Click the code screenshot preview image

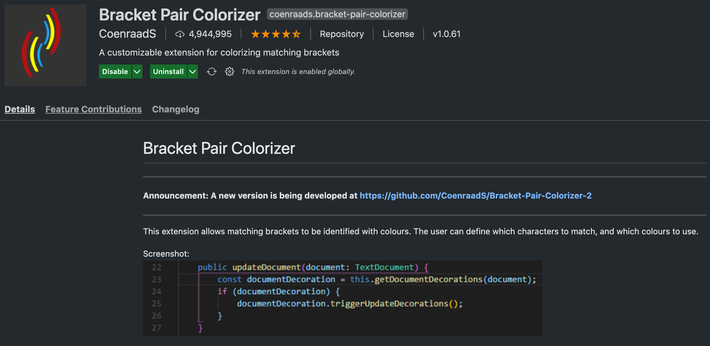point(342,298)
